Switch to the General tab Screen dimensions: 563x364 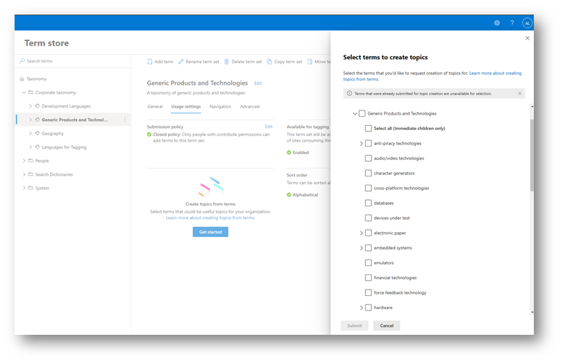coord(155,107)
